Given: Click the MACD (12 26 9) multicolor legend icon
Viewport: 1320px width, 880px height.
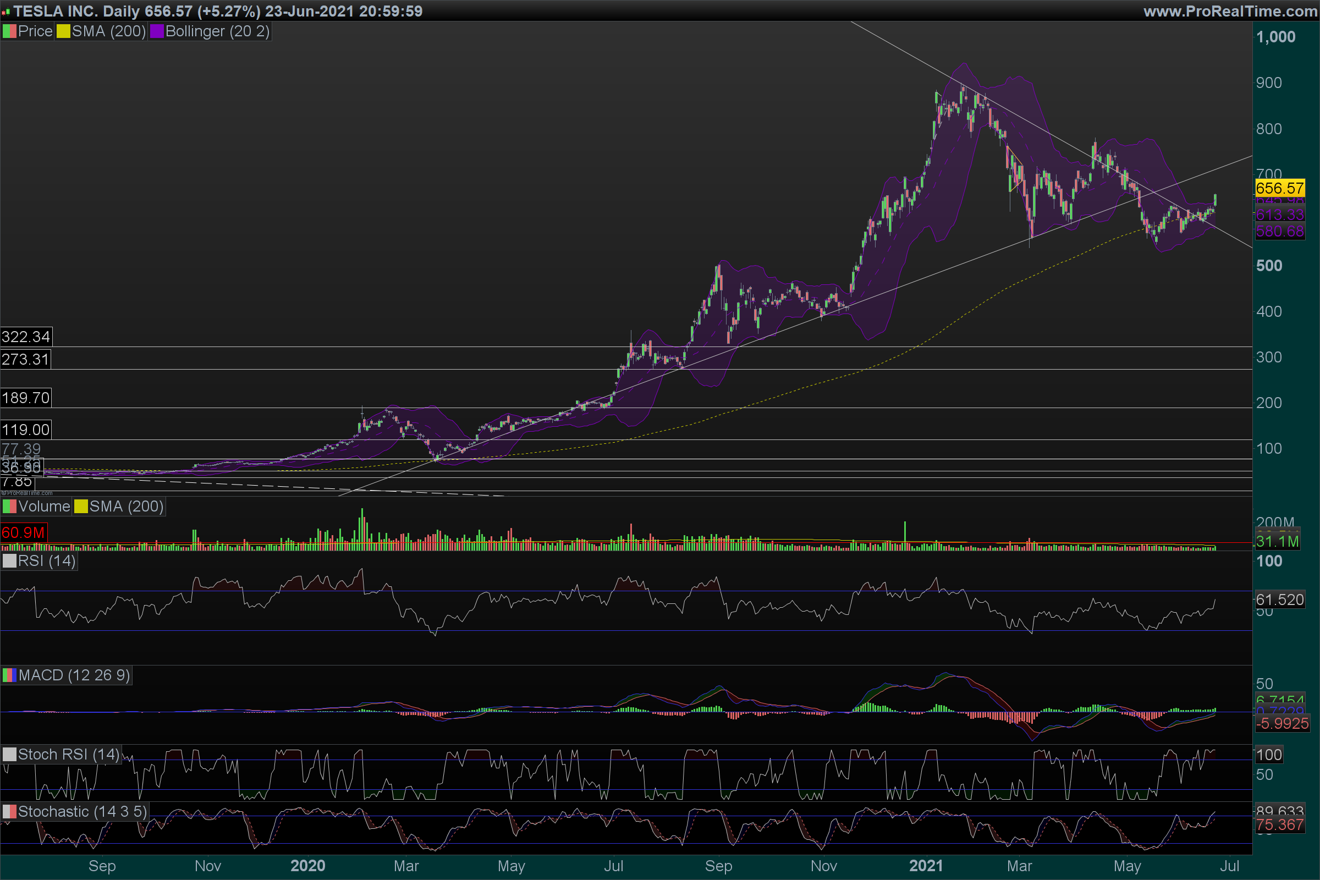Looking at the screenshot, I should [x=9, y=675].
